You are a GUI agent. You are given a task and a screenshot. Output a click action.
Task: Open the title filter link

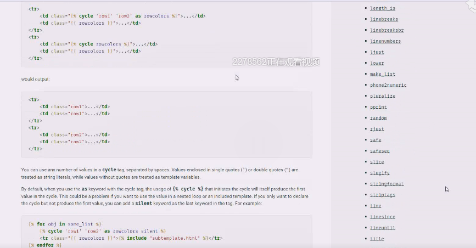click(x=377, y=239)
